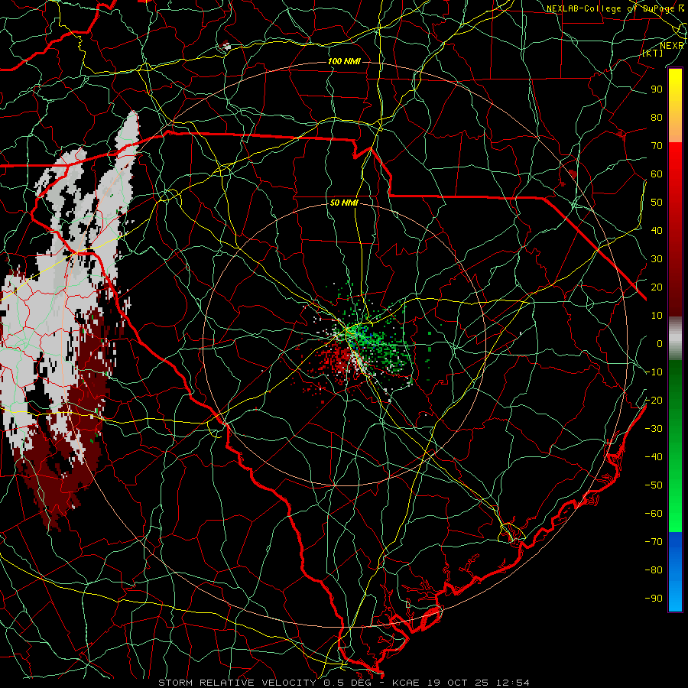Click the -20 value on velocity scale
The height and width of the screenshot is (688, 688).
point(654,401)
